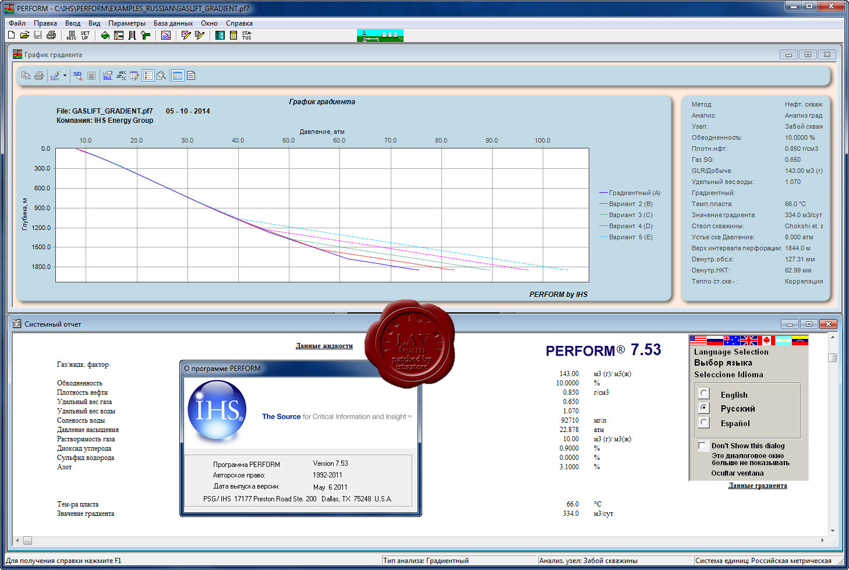Toggle the 3D view icon
849x570 pixels.
pos(77,76)
